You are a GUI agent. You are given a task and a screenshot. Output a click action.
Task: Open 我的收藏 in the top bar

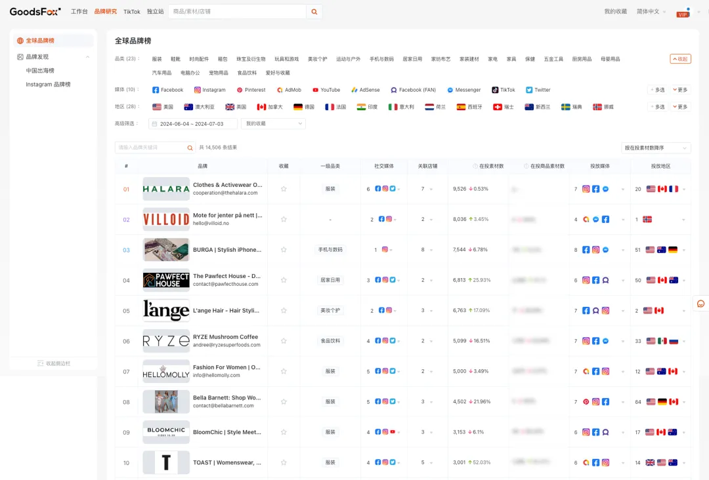point(615,12)
